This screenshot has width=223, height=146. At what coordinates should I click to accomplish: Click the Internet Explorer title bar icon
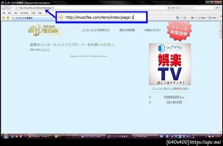coord(3,3)
